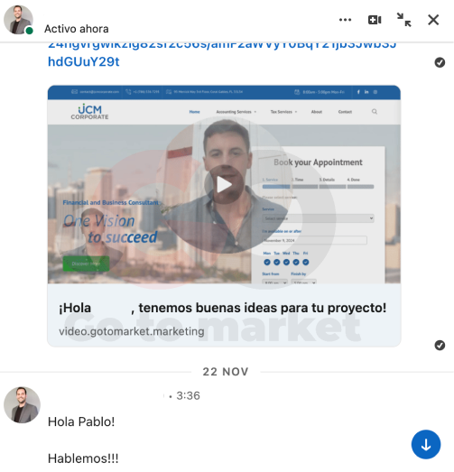Close the conversation with the X icon
This screenshot has width=454, height=472.
pyautogui.click(x=433, y=20)
